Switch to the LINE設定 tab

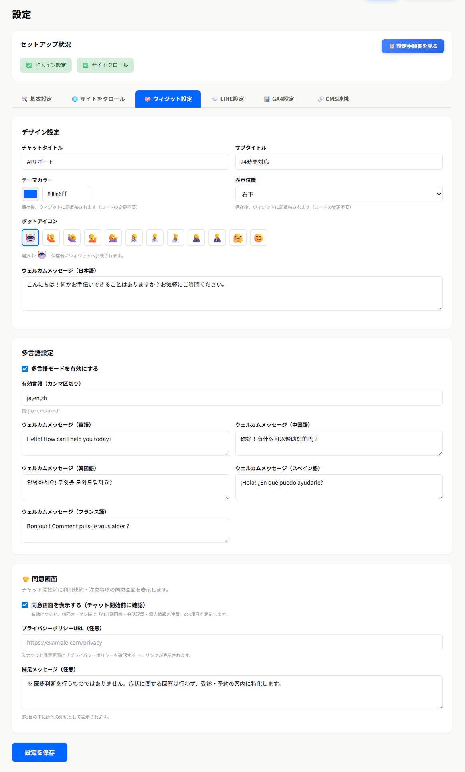228,99
